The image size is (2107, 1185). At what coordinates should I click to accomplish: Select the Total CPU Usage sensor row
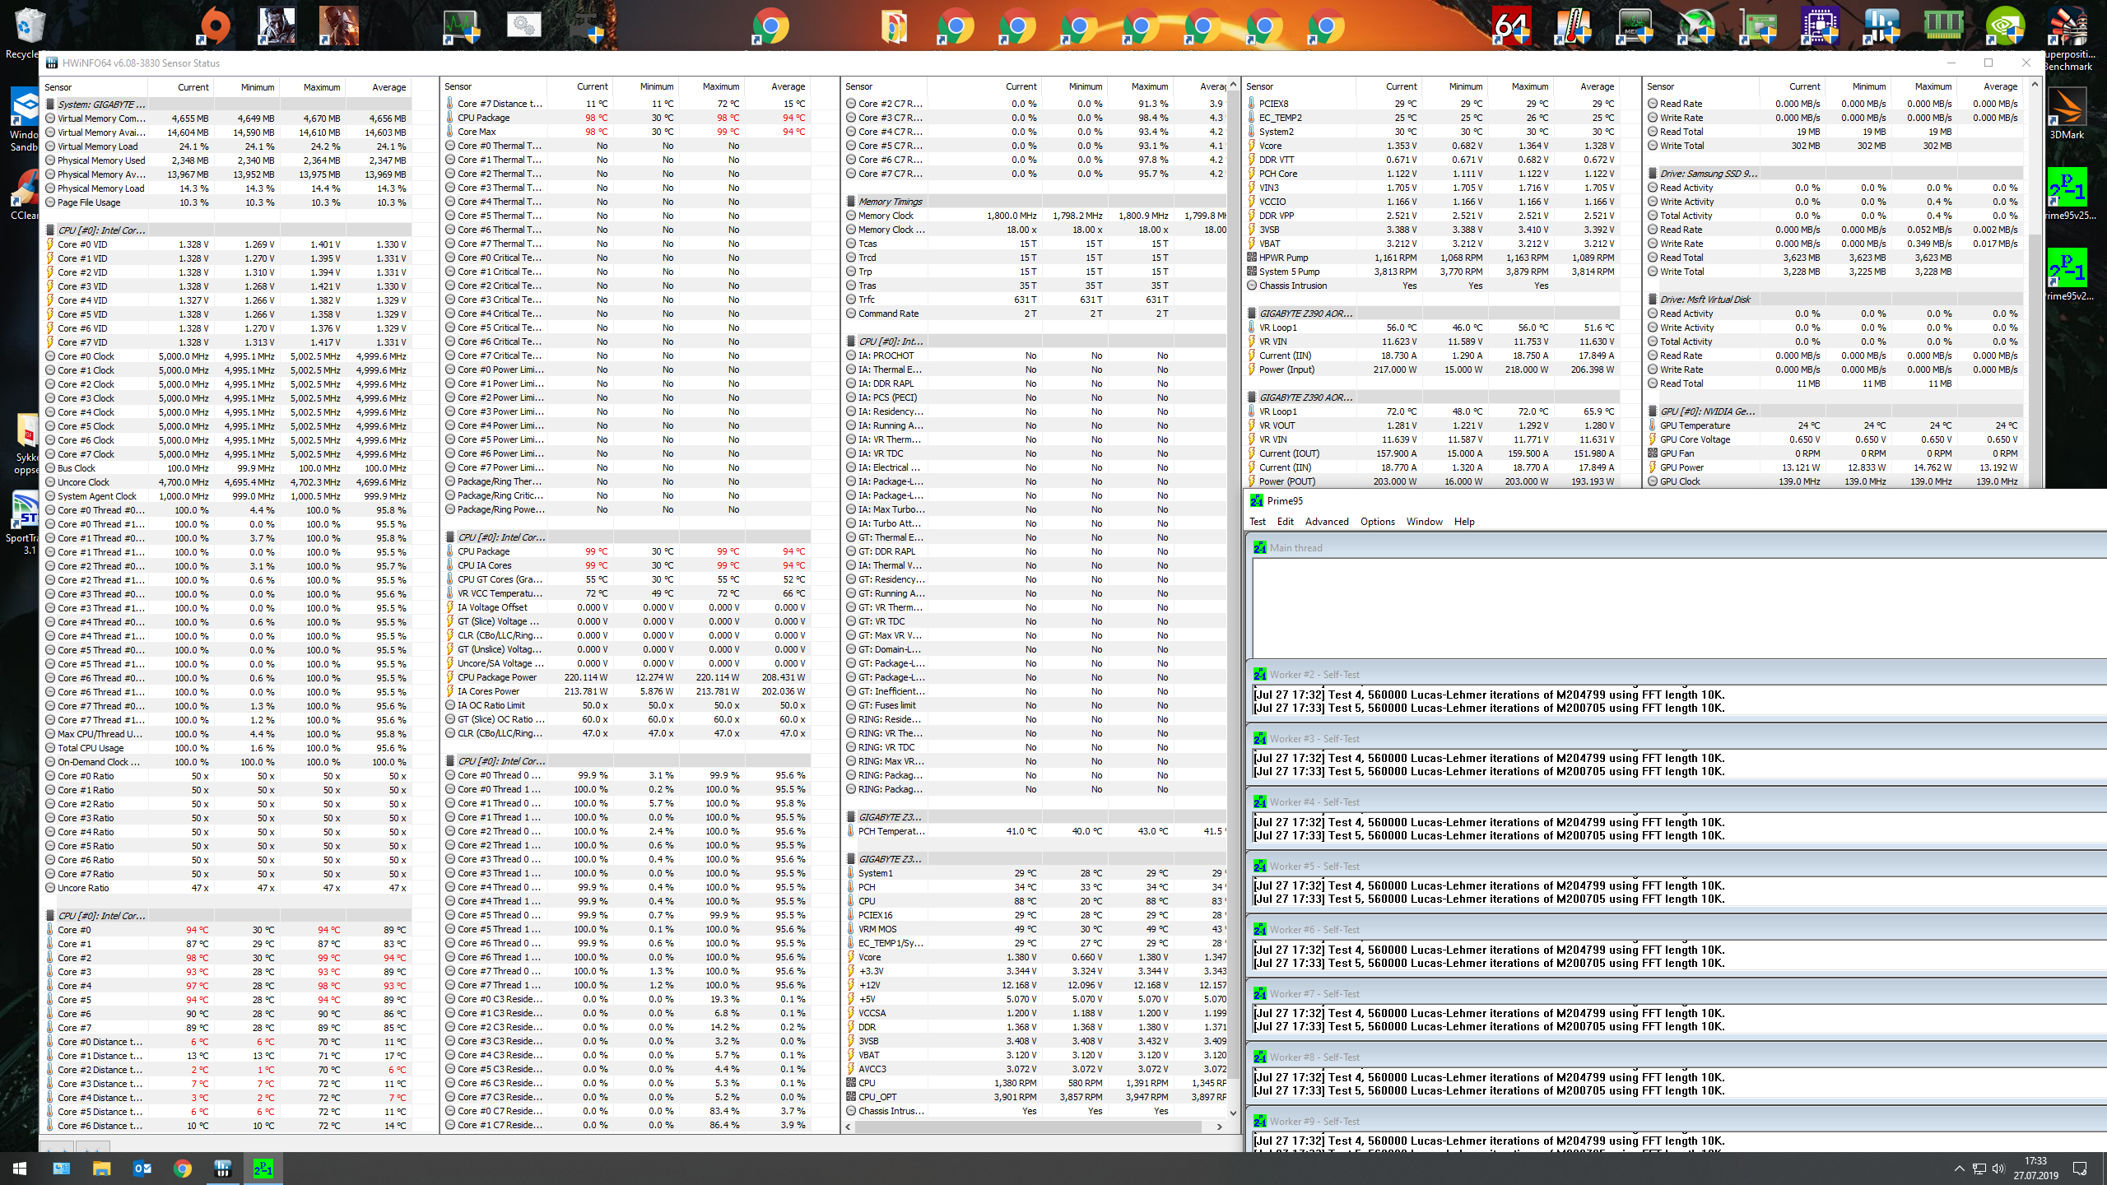pos(228,748)
